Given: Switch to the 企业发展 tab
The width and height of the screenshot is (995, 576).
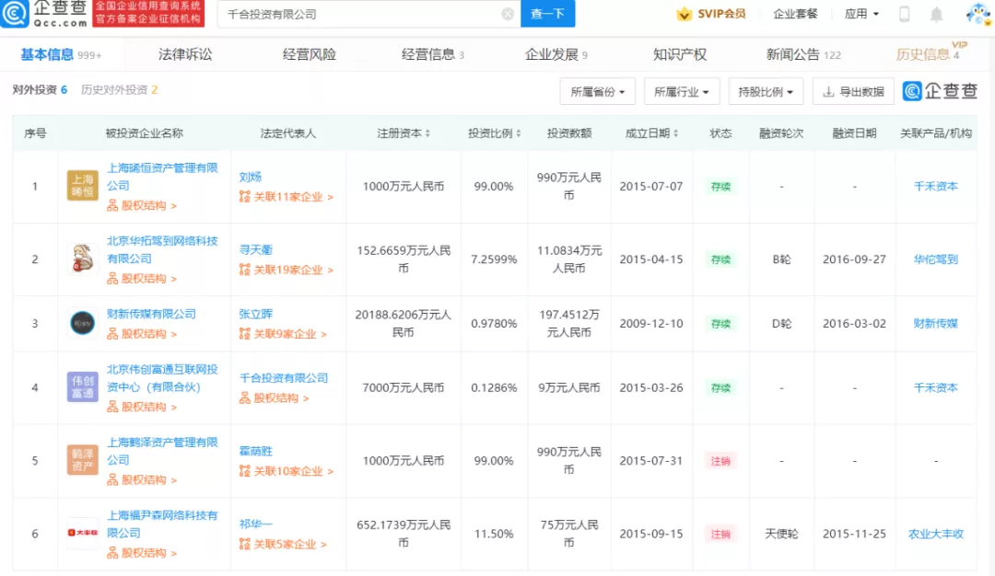Looking at the screenshot, I should [x=556, y=54].
